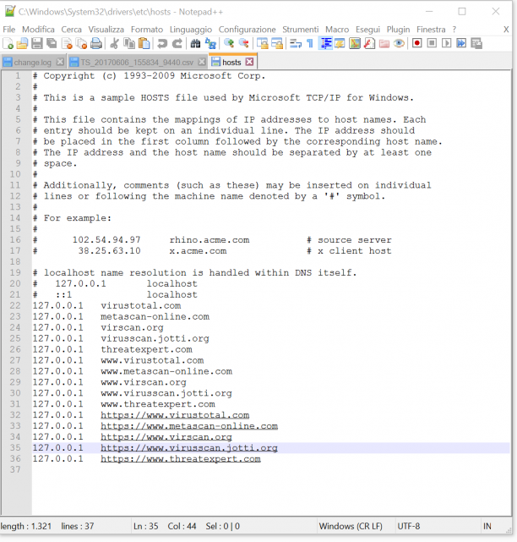Toggle file monitoring eye icon
517x542 pixels.
coord(399,44)
